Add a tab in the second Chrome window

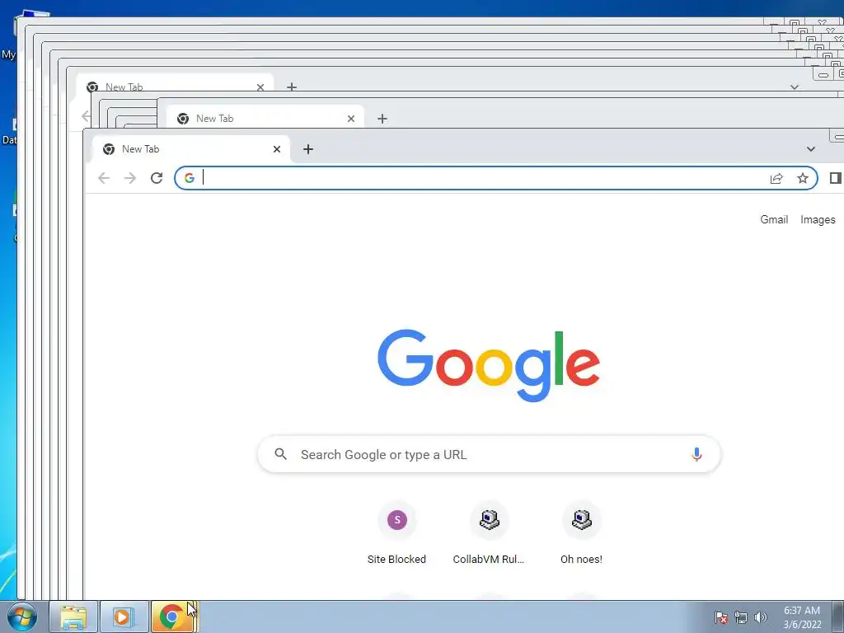(382, 119)
